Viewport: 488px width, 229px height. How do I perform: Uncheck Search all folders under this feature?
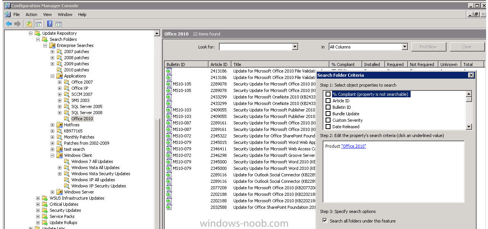tap(325, 221)
